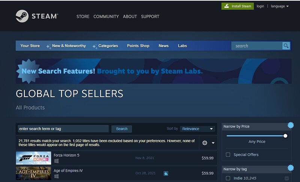Click the Nov 8, 2021 release date

[145, 158]
